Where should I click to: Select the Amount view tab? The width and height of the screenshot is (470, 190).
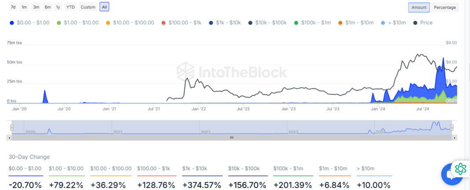[419, 7]
